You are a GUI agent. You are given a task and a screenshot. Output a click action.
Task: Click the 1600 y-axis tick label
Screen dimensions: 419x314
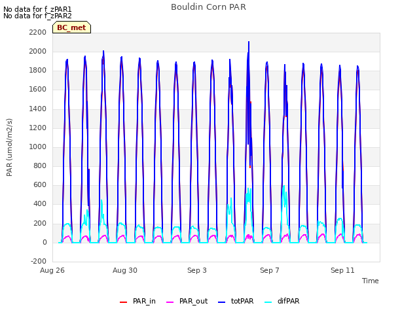38,90
